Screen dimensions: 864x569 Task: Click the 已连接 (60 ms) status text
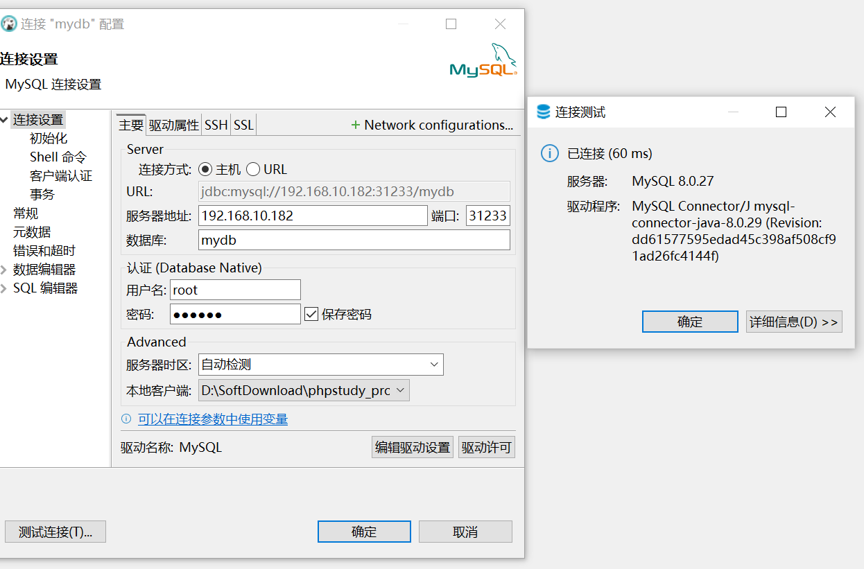tap(610, 153)
